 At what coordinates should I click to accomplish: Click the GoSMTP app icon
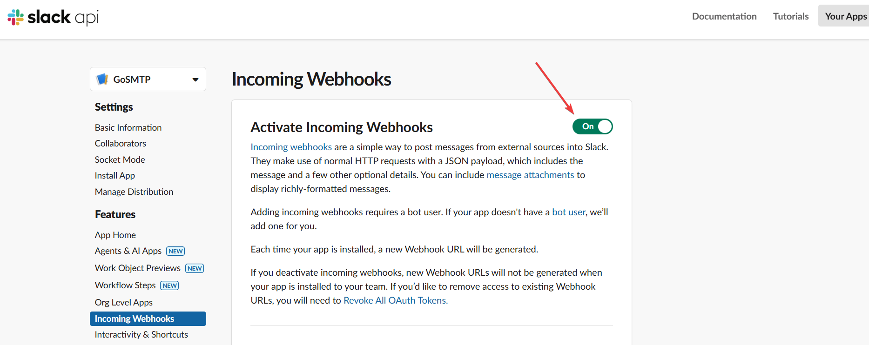[102, 80]
